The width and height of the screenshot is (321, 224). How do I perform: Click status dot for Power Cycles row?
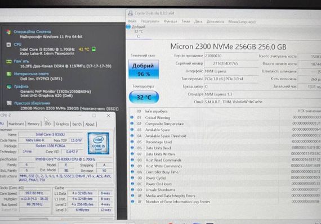[x=132, y=178]
